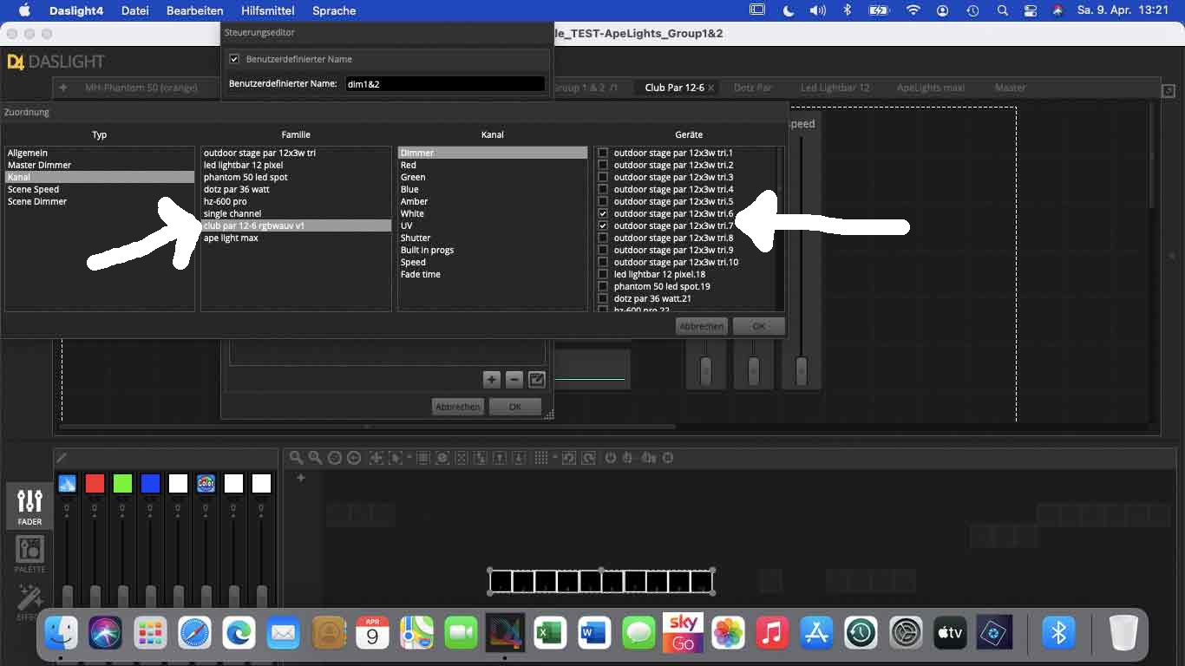Open Control Center in menu bar
This screenshot has width=1185, height=666.
pyautogui.click(x=1031, y=10)
